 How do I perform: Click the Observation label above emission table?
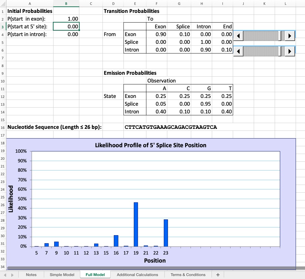tap(162, 81)
